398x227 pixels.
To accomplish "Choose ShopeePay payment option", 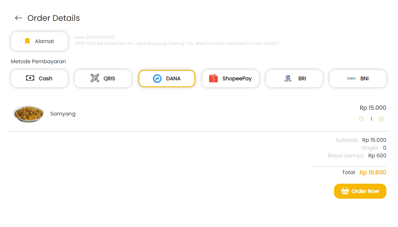I will pyautogui.click(x=231, y=79).
